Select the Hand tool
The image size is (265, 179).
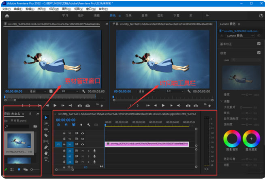[x=46, y=153]
